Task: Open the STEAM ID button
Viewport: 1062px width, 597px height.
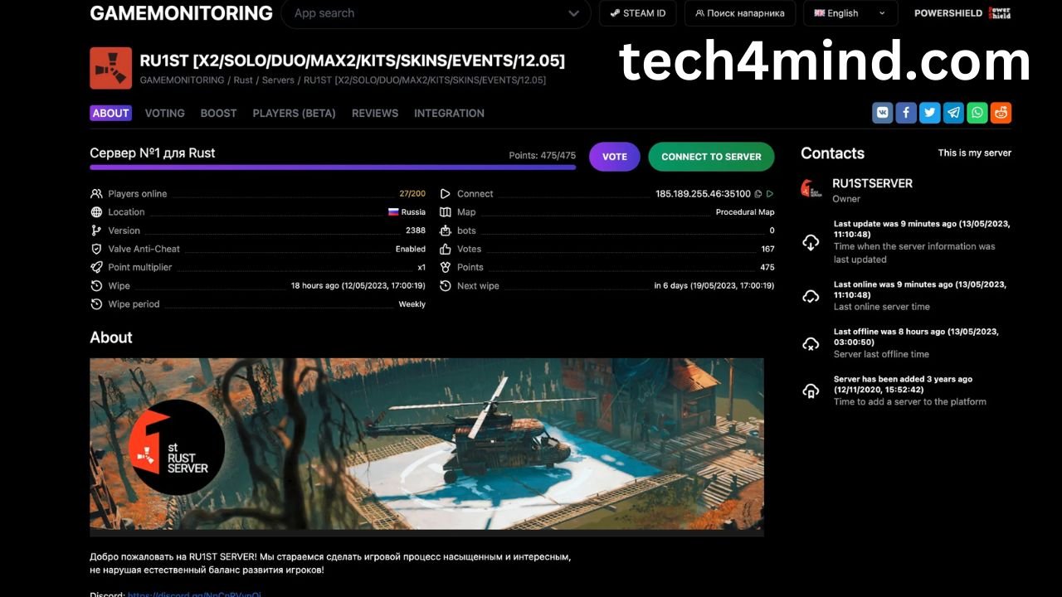Action: pyautogui.click(x=637, y=13)
